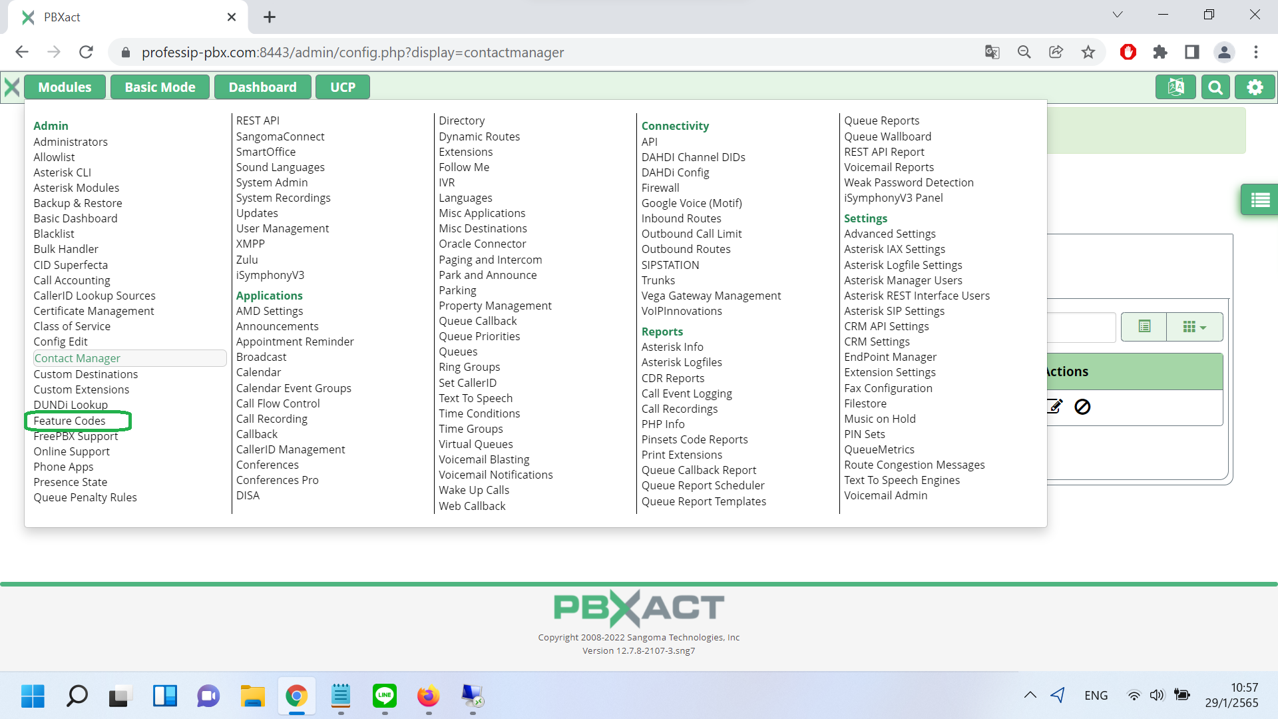The width and height of the screenshot is (1278, 719).
Task: Open Windows Start menu
Action: point(33,696)
